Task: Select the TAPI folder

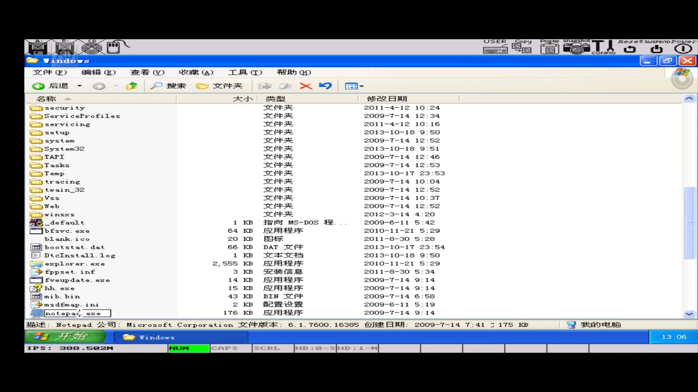Action: point(47,157)
